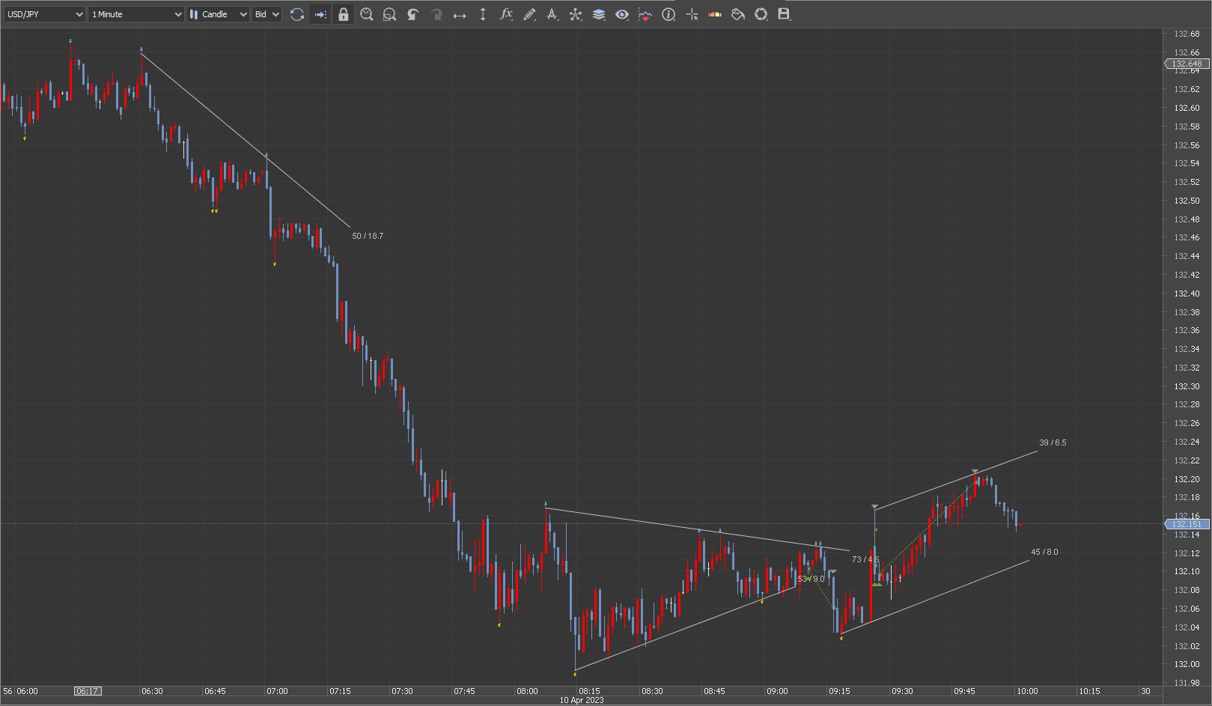1212x706 pixels.
Task: Select the crosshair cursor tool
Action: point(692,14)
